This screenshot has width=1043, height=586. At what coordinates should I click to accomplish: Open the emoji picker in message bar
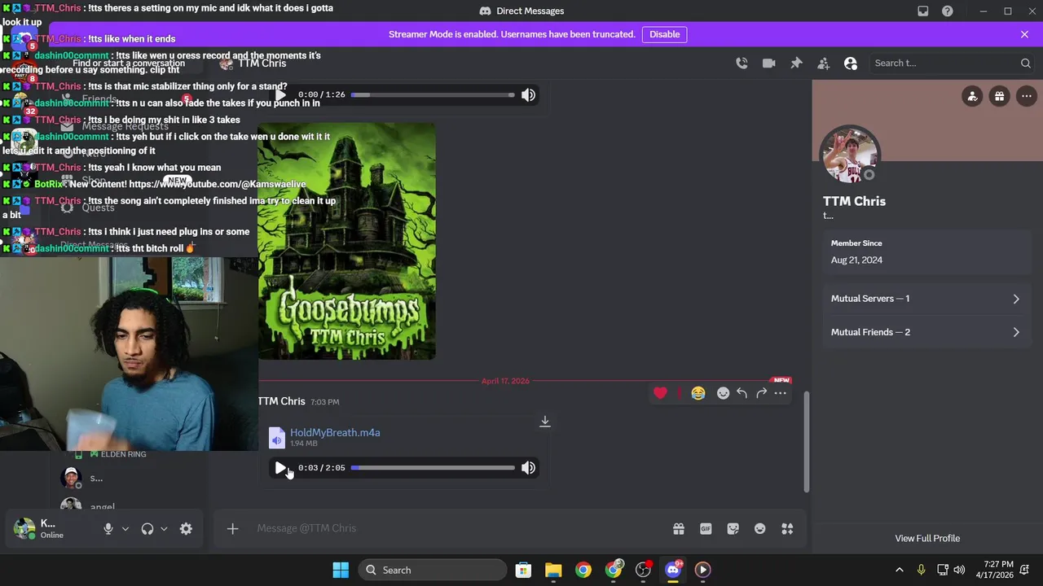[x=759, y=529]
